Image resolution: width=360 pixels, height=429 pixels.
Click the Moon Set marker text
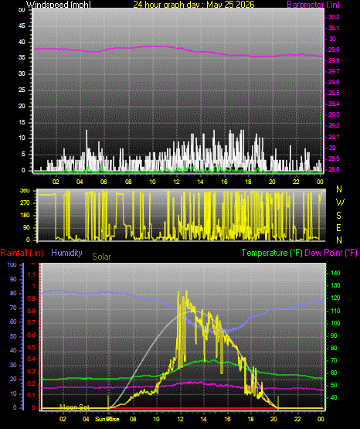tap(75, 407)
